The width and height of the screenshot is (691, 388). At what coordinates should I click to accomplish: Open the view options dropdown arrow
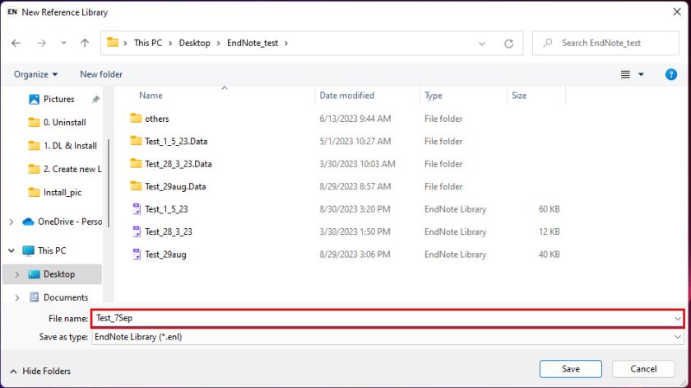[x=641, y=75]
